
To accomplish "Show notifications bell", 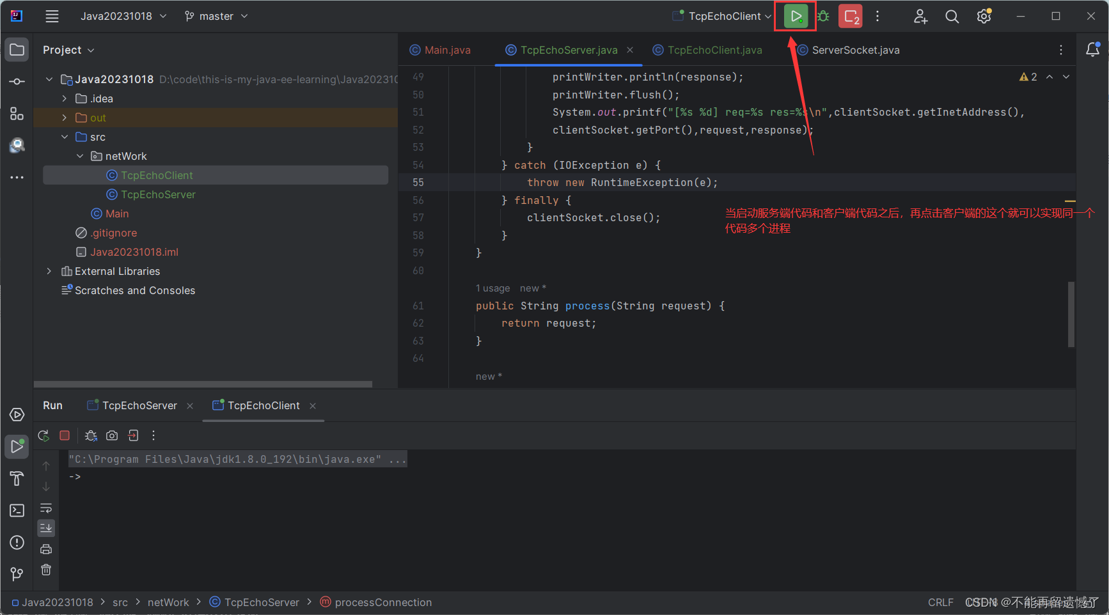I will [x=1093, y=50].
